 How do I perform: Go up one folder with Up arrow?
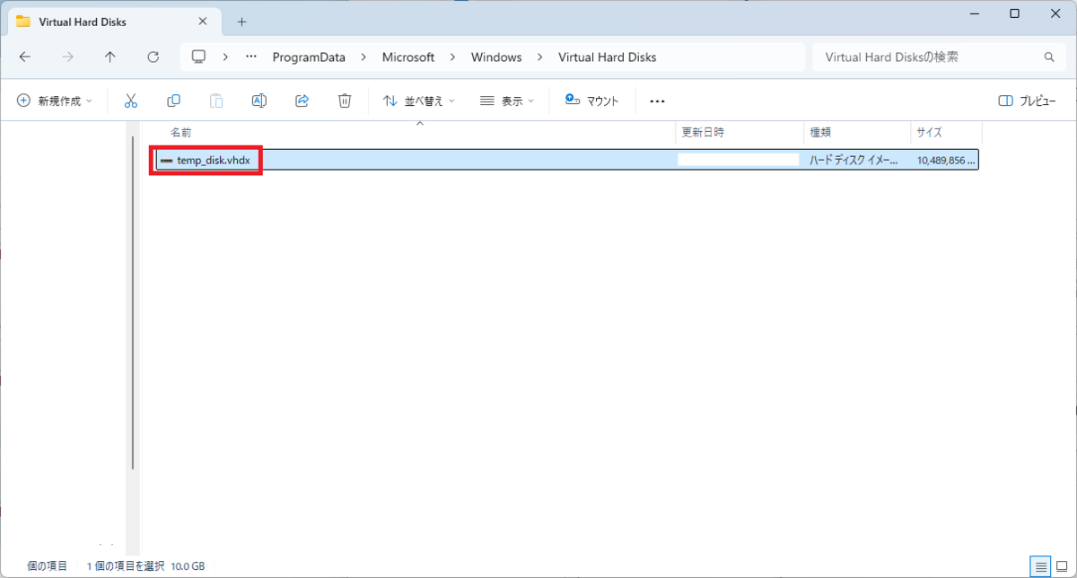tap(110, 57)
